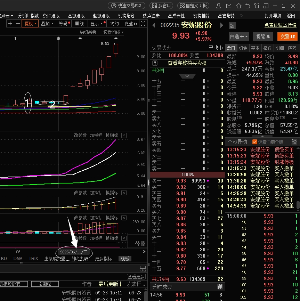Open the mail messages icon

tap(229, 6)
